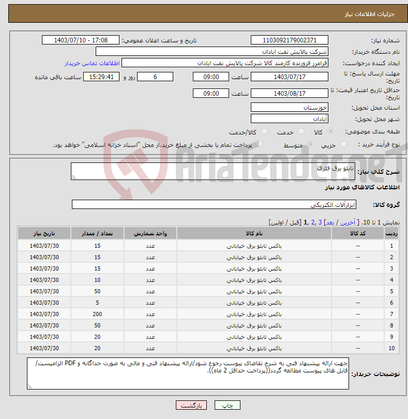Click the تعداد / مقدار column header
Image resolution: width=408 pixels, height=419 pixels.
[97, 233]
